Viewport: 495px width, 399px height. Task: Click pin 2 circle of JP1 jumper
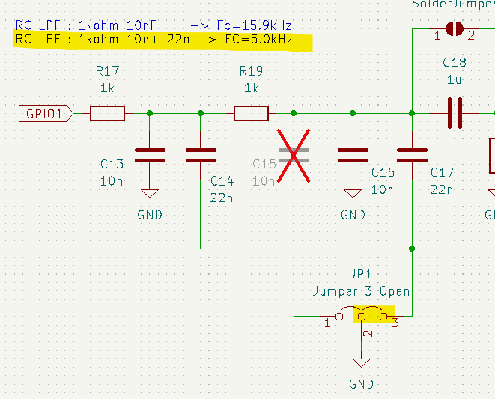coord(362,317)
